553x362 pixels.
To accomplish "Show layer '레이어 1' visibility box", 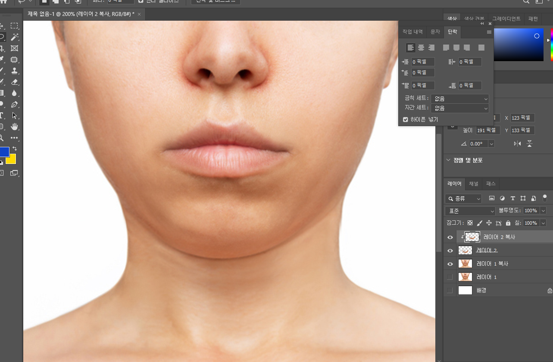I will 450,277.
